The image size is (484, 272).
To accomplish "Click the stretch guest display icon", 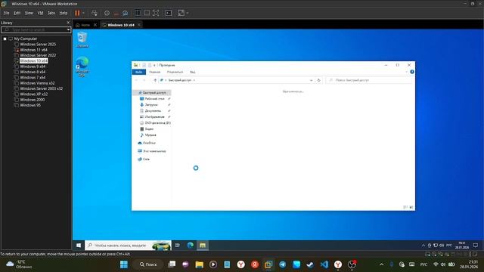I will [181, 13].
